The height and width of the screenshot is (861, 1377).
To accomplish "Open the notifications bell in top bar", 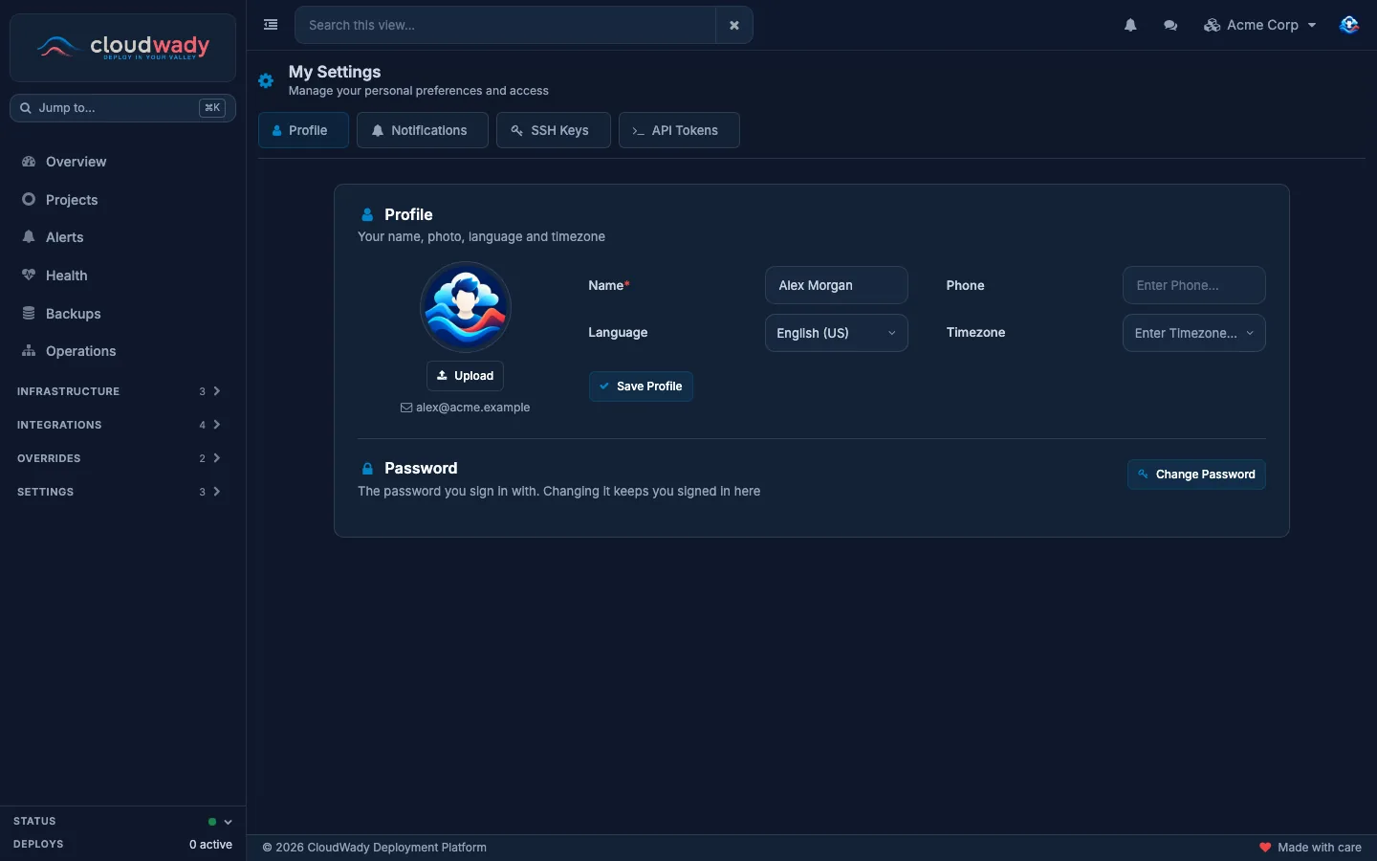I will (x=1130, y=25).
